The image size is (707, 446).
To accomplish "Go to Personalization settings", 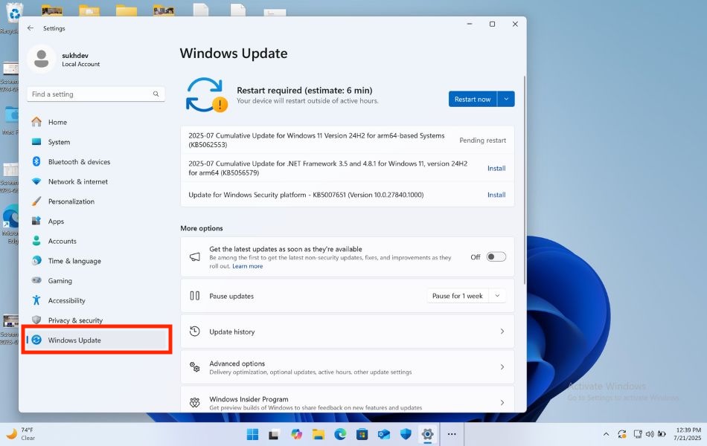I will point(71,201).
